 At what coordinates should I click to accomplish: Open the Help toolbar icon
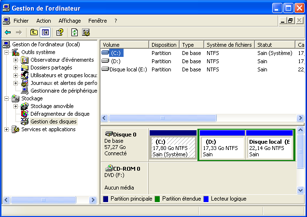coord(60,32)
